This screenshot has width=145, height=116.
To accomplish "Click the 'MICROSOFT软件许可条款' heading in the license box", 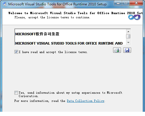I will click(x=37, y=34).
